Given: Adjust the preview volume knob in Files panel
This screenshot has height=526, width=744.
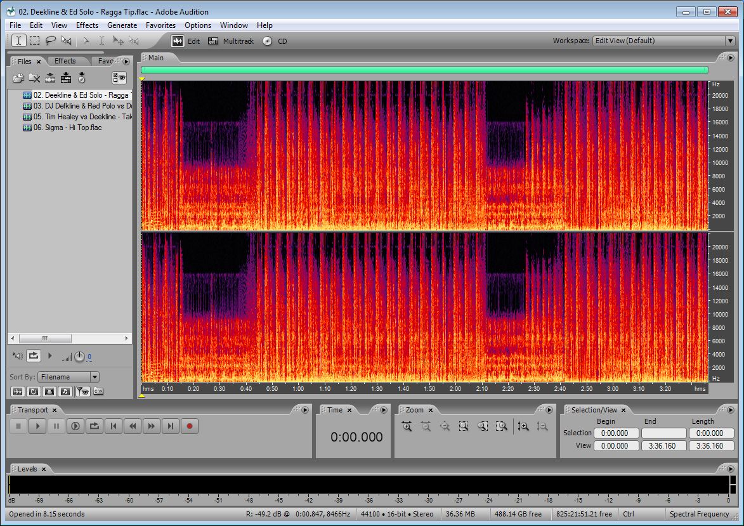Looking at the screenshot, I should point(79,357).
